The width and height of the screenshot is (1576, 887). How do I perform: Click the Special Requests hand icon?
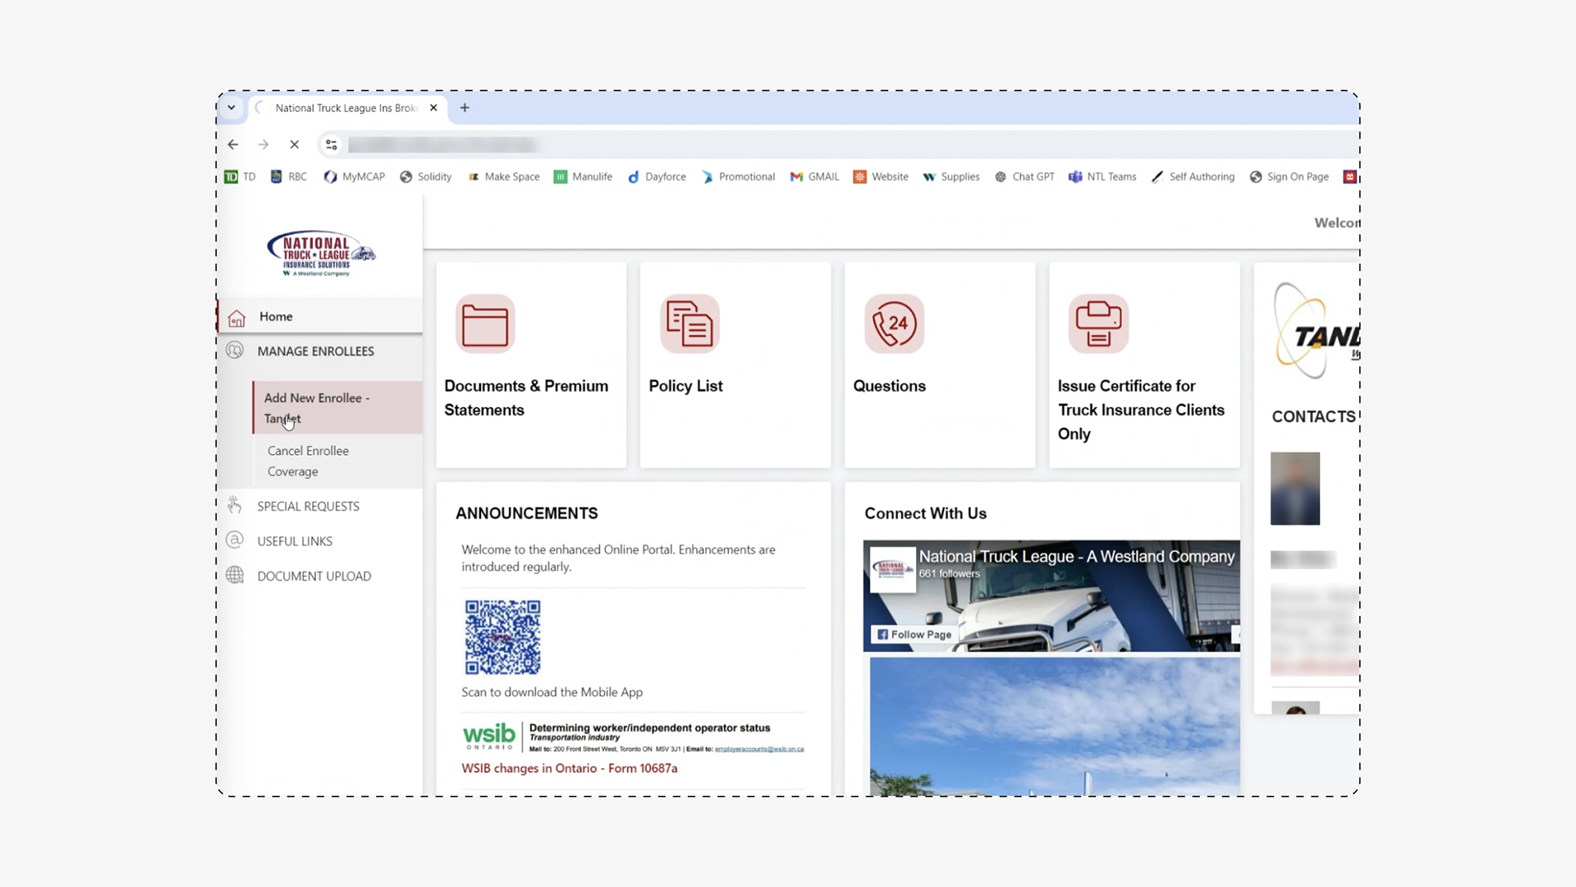click(235, 505)
